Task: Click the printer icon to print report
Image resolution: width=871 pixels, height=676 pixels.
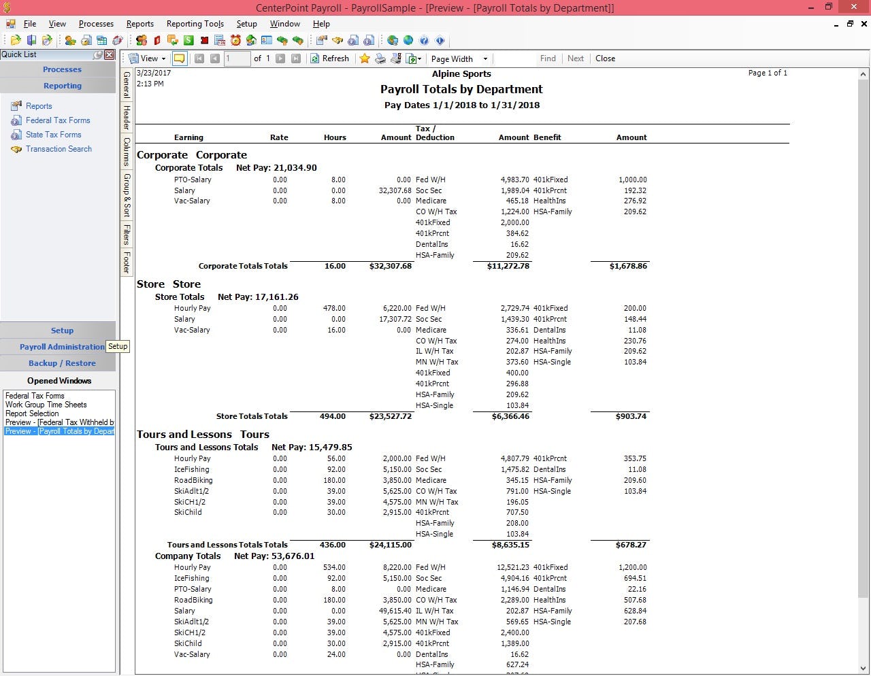Action: tap(381, 58)
